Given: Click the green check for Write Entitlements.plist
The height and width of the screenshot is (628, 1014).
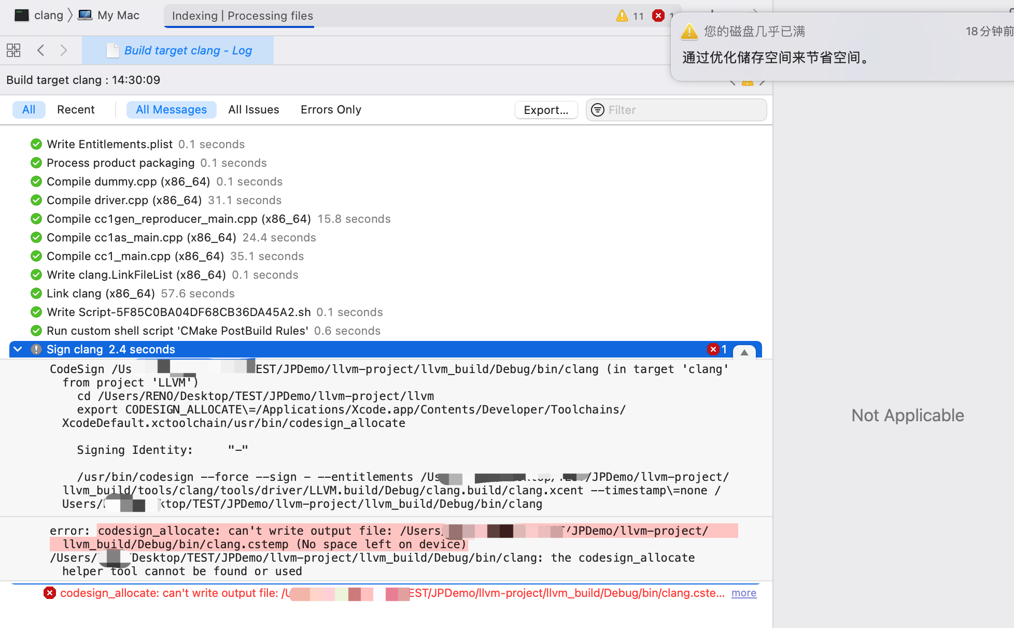Looking at the screenshot, I should tap(36, 144).
